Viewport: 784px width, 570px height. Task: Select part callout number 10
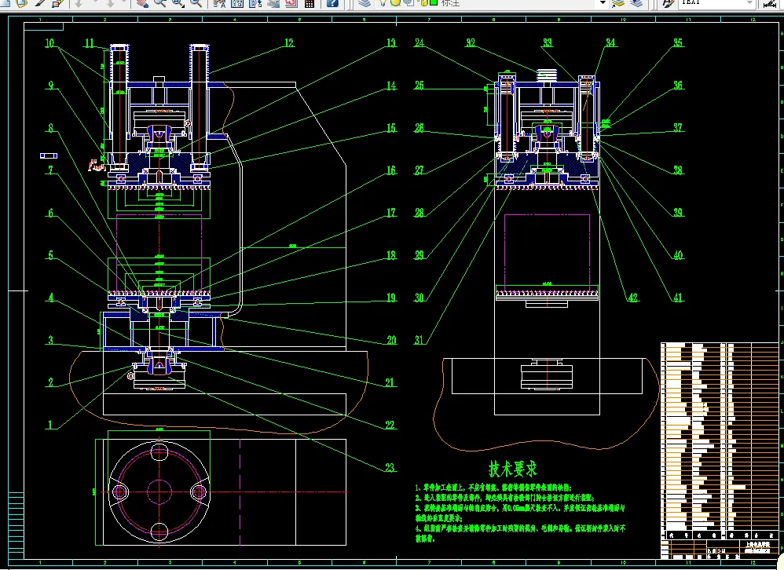coord(49,43)
